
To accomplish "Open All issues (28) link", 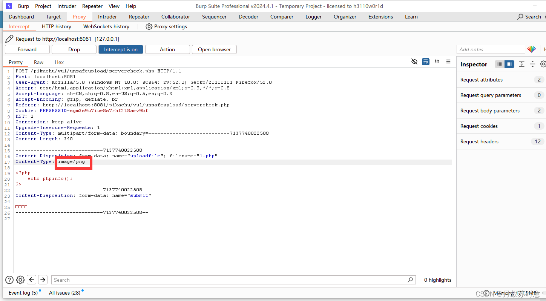I will coord(64,293).
